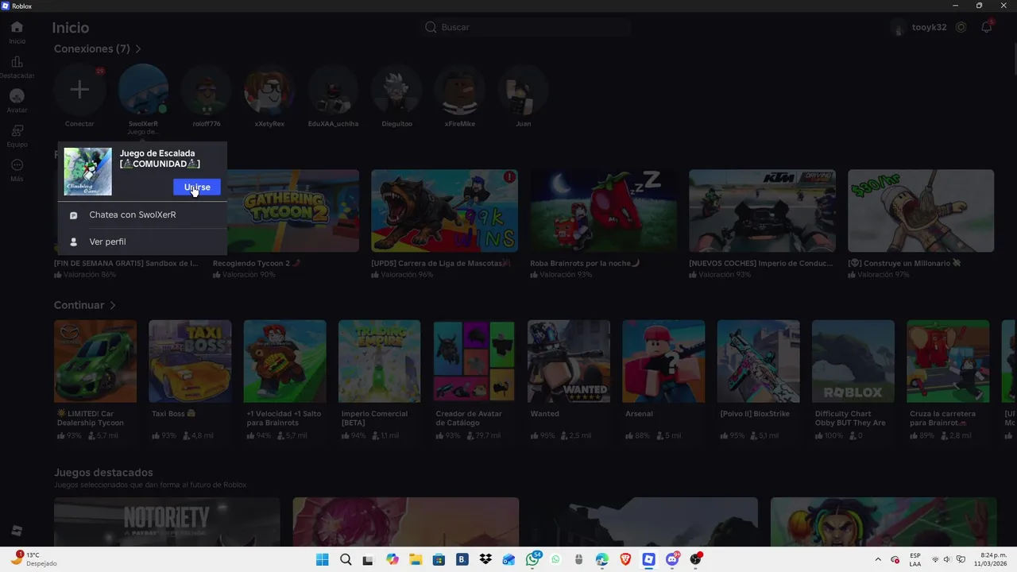Open Discord from the taskbar
Screen dimensions: 1017x572
[x=672, y=559]
